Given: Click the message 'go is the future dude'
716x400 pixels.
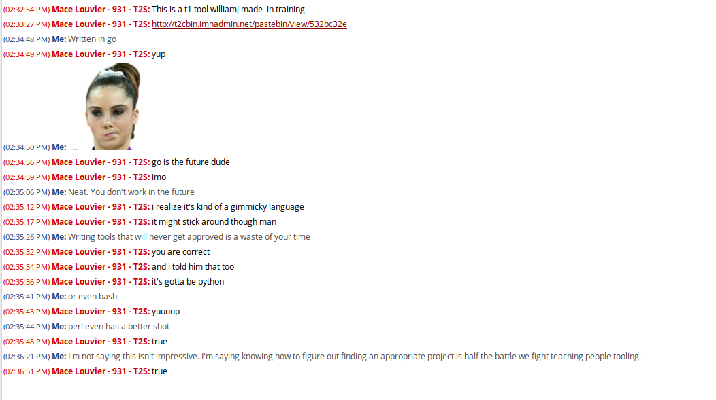Looking at the screenshot, I should coord(191,162).
